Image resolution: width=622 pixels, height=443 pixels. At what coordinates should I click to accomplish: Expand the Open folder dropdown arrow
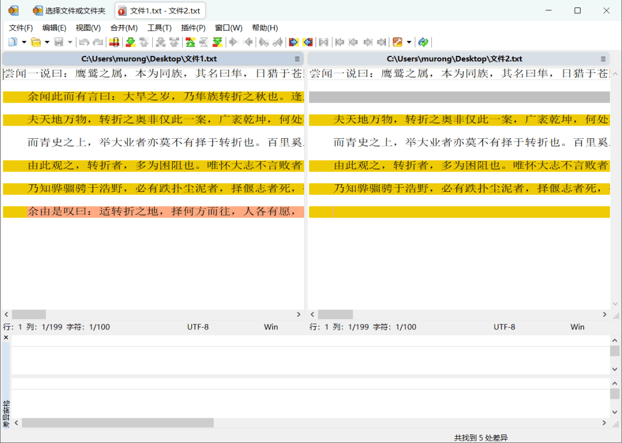47,41
